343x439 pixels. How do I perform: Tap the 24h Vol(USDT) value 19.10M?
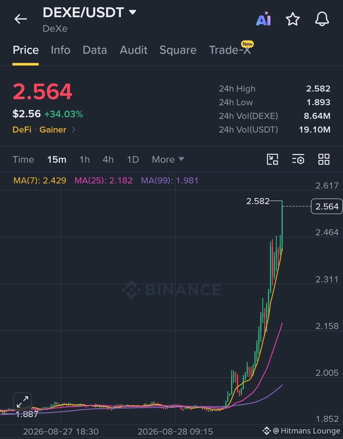tap(315, 130)
